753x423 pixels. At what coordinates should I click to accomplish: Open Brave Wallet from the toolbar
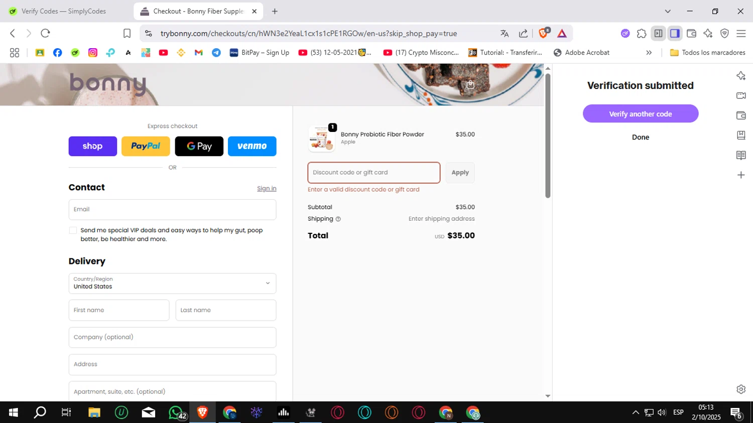click(x=691, y=33)
